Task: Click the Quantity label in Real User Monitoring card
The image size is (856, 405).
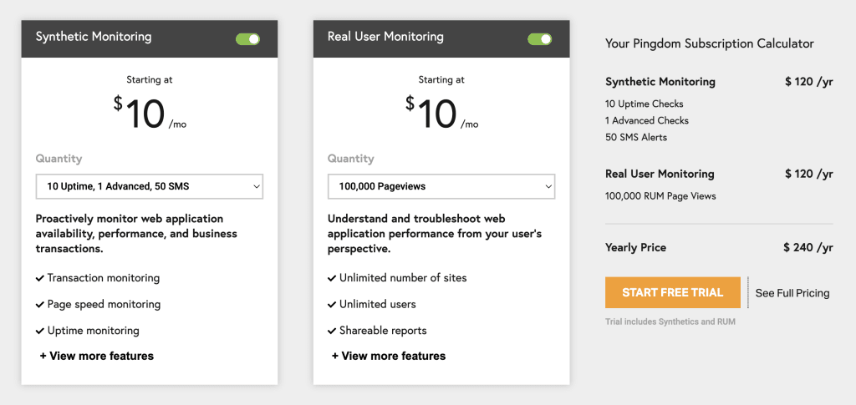Action: pyautogui.click(x=351, y=159)
